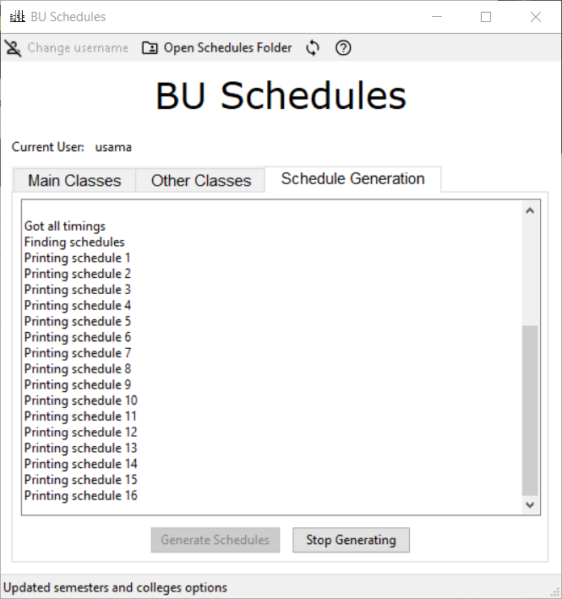Switch to the Other Classes tab
This screenshot has width=562, height=599.
(x=201, y=181)
